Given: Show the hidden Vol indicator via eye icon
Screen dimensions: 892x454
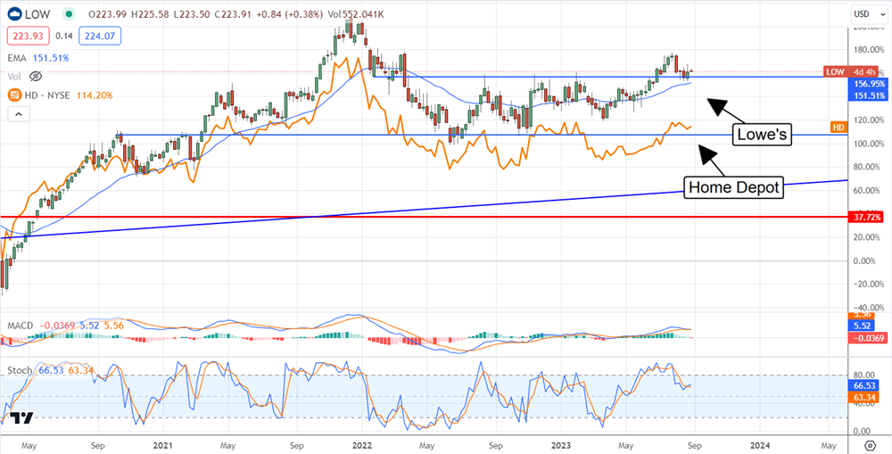Looking at the screenshot, I should [x=37, y=77].
